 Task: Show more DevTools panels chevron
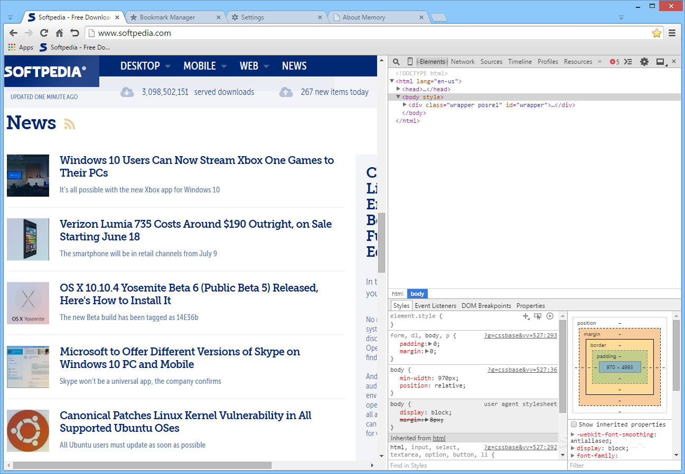(599, 62)
